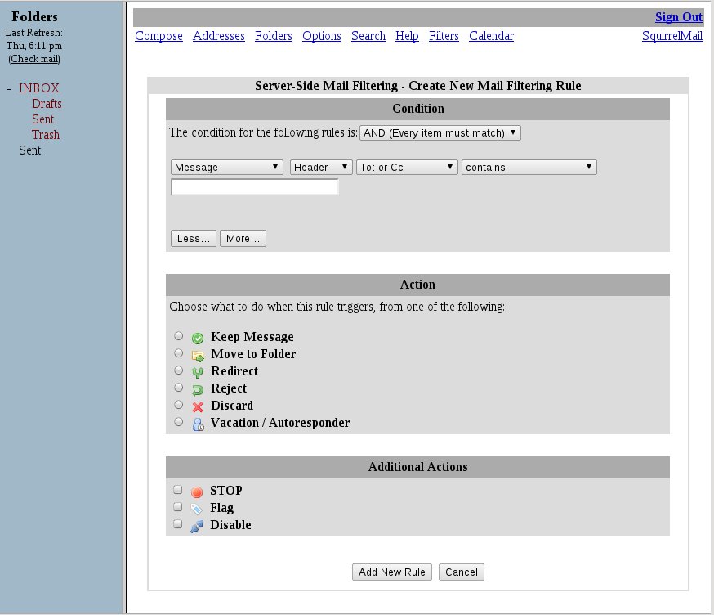Click the red STOP icon

[x=196, y=492]
